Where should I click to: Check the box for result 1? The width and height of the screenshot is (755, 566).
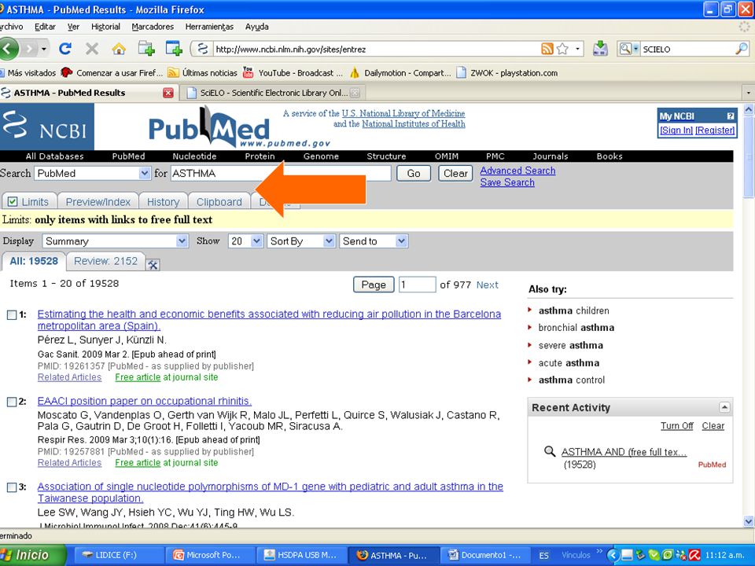click(12, 314)
